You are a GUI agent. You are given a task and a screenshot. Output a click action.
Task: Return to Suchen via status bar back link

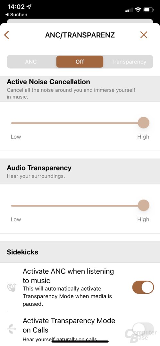coord(16,14)
